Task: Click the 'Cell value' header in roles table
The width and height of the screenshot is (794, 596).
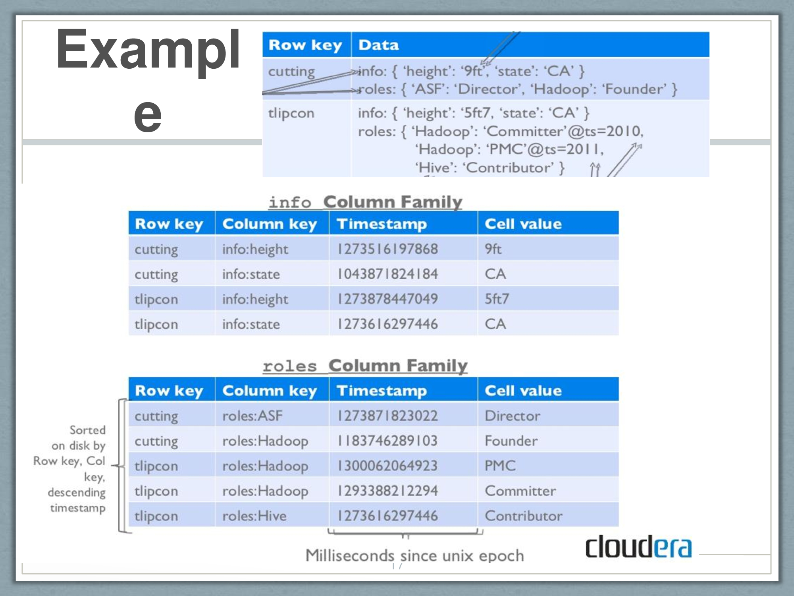Action: click(x=523, y=391)
